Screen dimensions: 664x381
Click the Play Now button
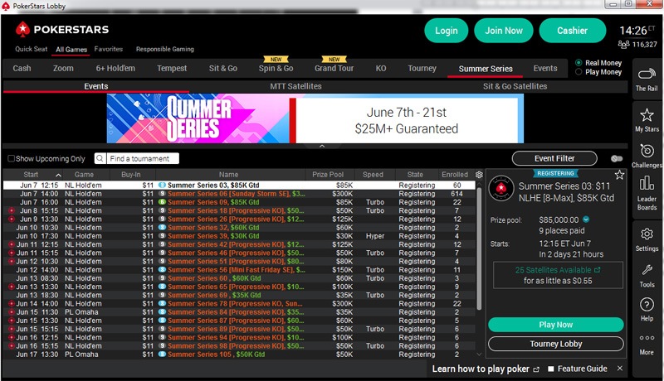555,325
